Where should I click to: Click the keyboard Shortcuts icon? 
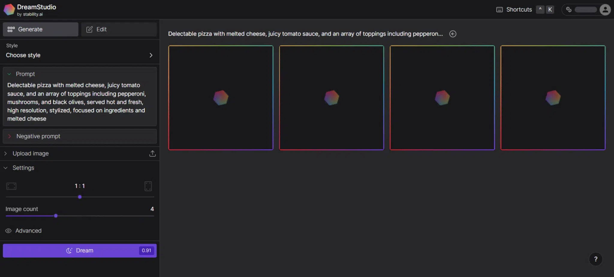[x=499, y=10]
